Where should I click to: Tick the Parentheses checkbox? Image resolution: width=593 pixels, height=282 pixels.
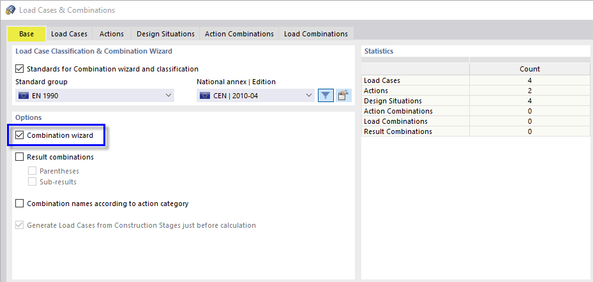[33, 171]
